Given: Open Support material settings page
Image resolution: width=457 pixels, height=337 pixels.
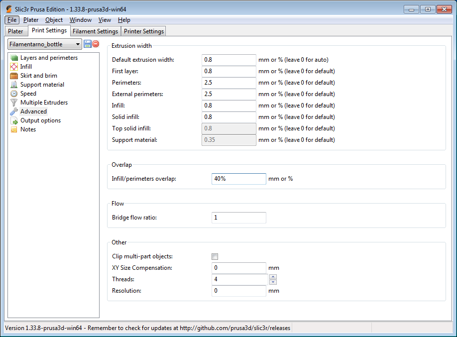Looking at the screenshot, I should point(42,85).
